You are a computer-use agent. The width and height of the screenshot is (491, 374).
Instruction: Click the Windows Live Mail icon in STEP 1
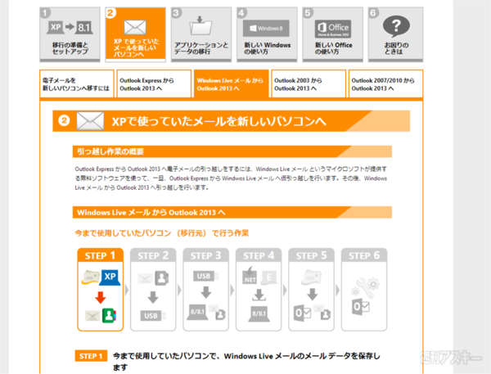click(90, 277)
